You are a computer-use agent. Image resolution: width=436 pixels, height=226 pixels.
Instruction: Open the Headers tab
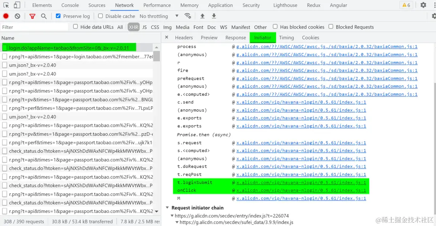[184, 37]
